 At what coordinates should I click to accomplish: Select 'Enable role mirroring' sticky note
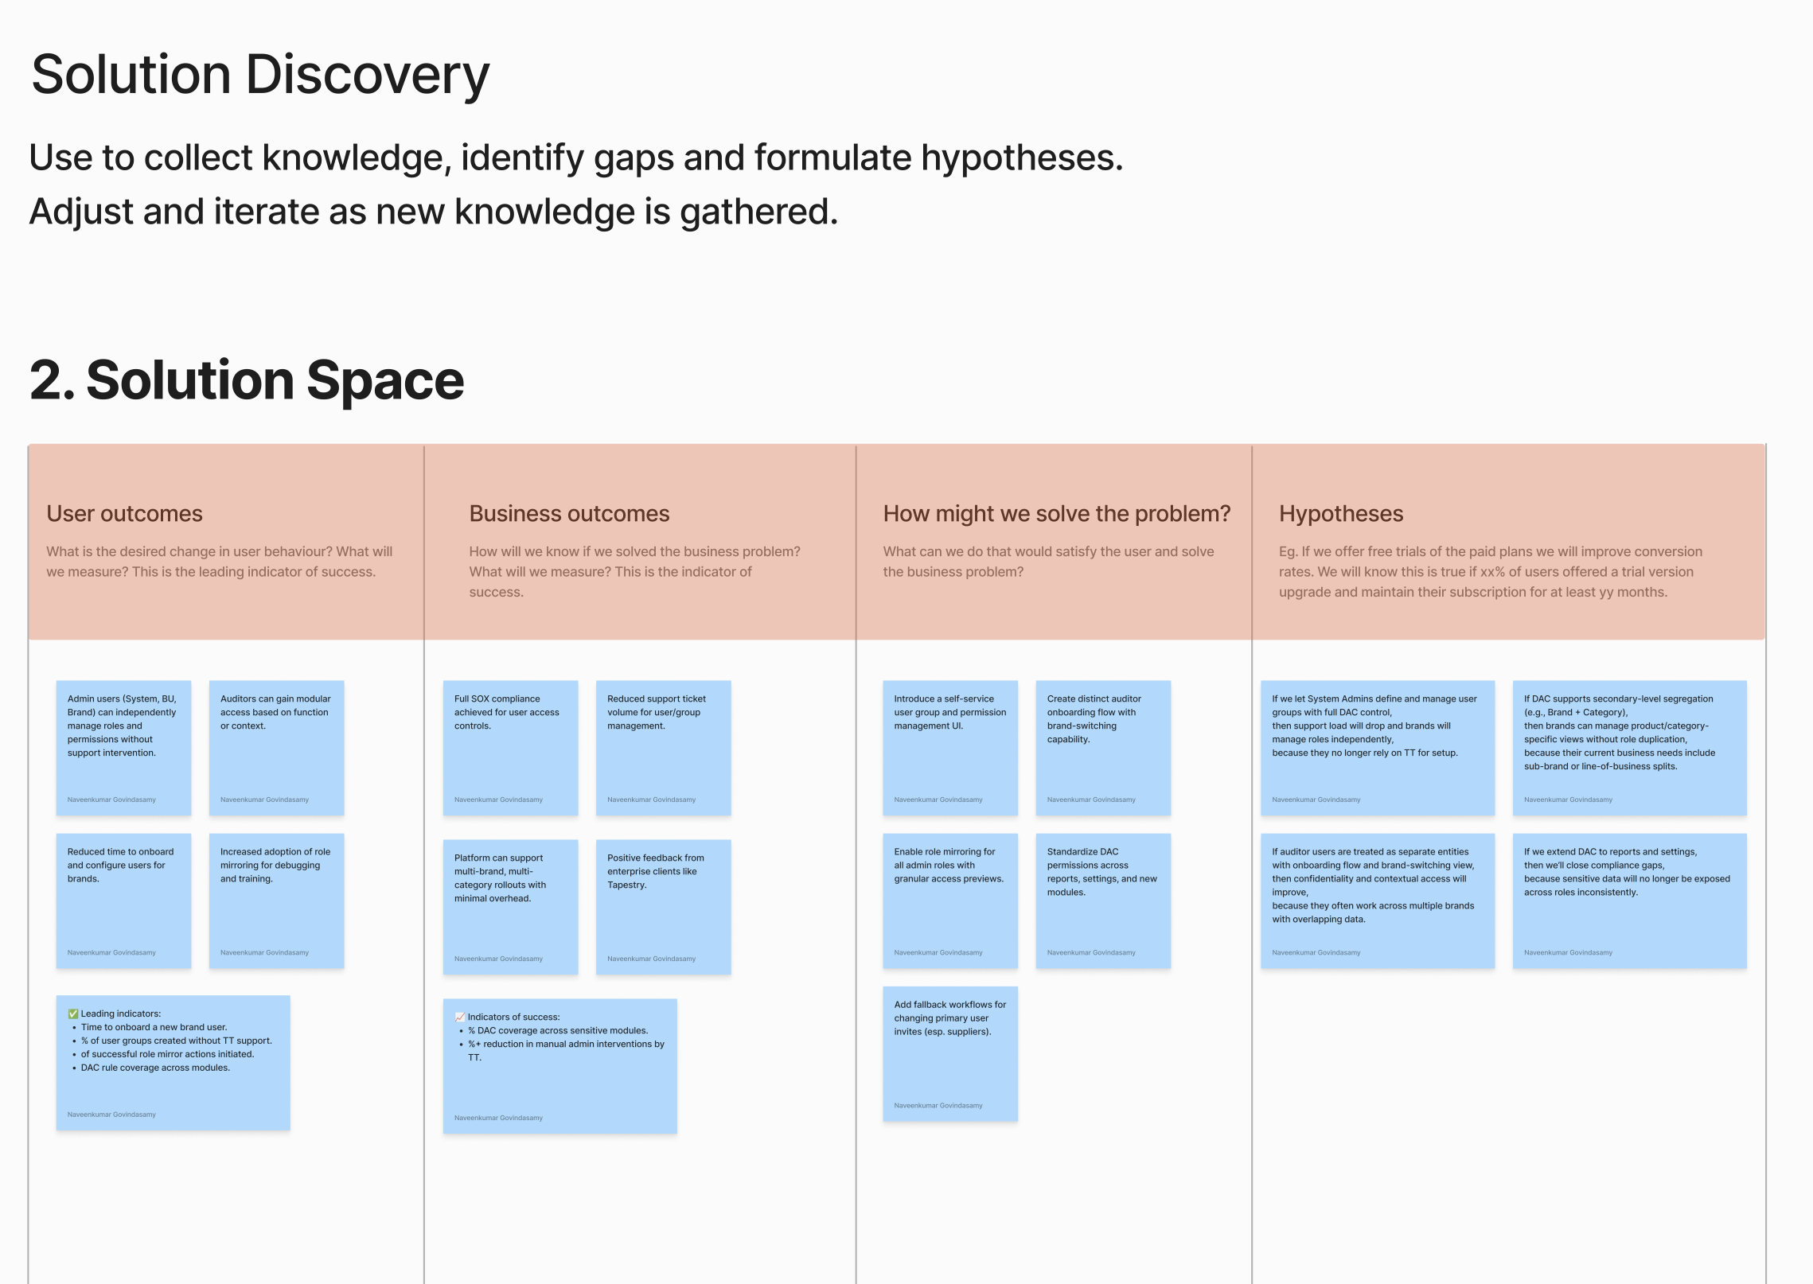coord(949,901)
